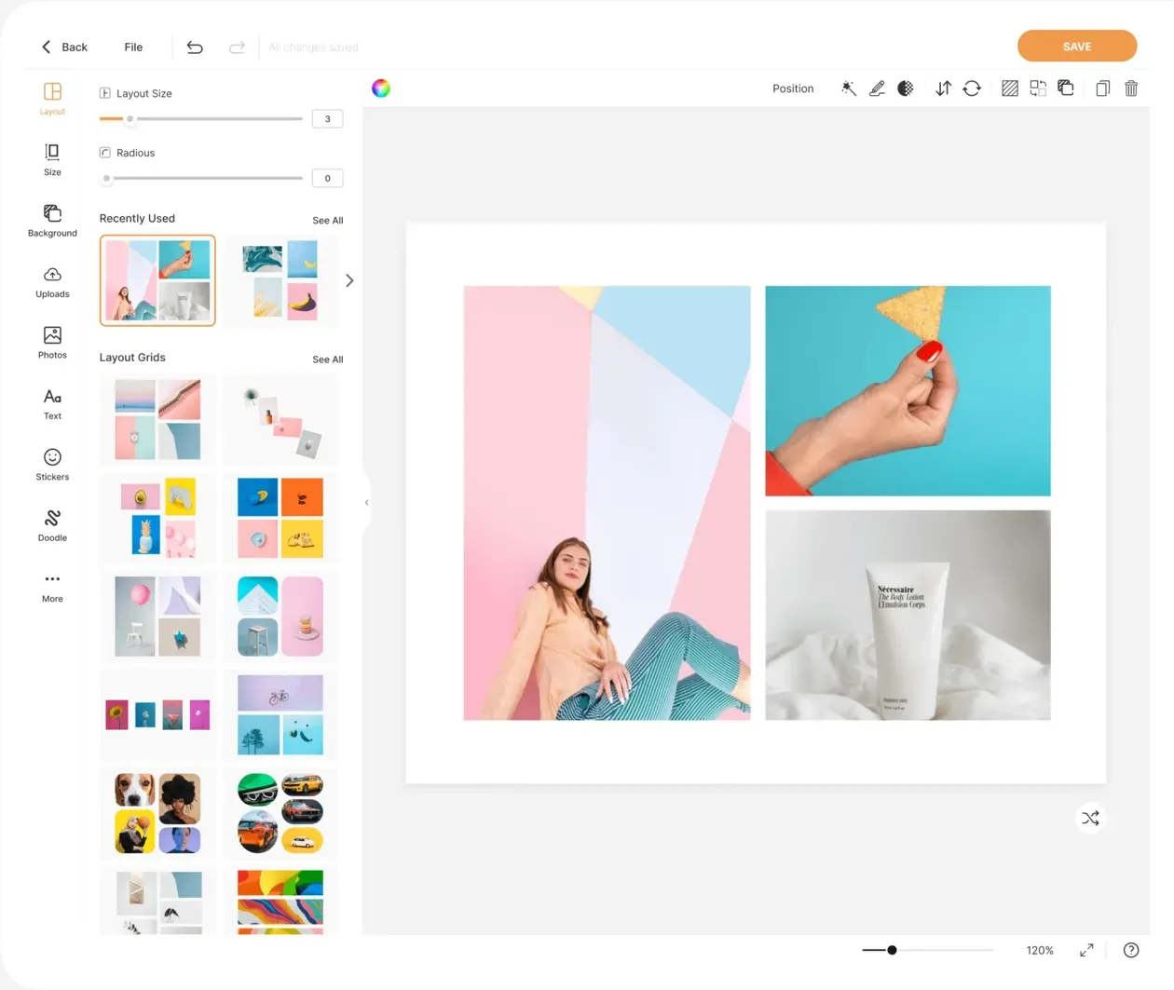Click the undo arrow
1174x990 pixels.
pos(195,46)
